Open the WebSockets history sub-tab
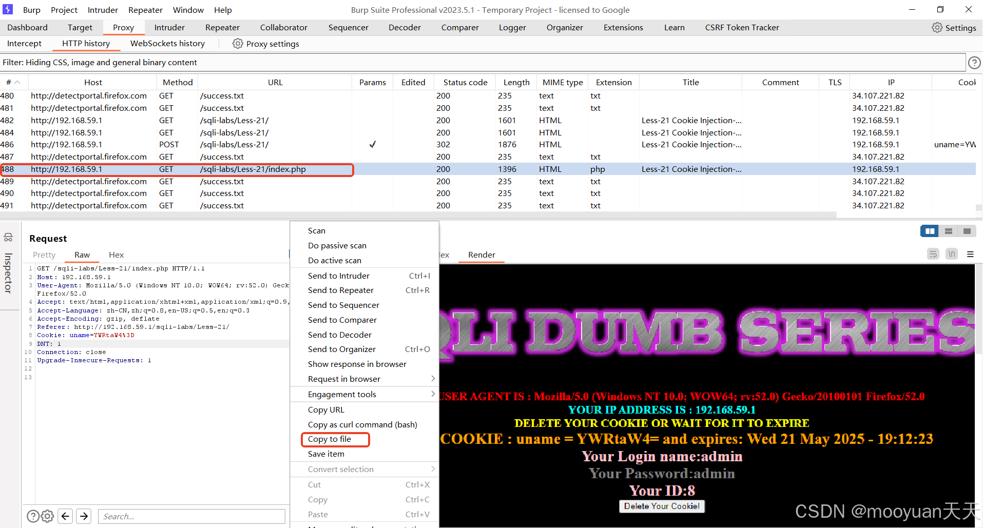 pyautogui.click(x=167, y=44)
